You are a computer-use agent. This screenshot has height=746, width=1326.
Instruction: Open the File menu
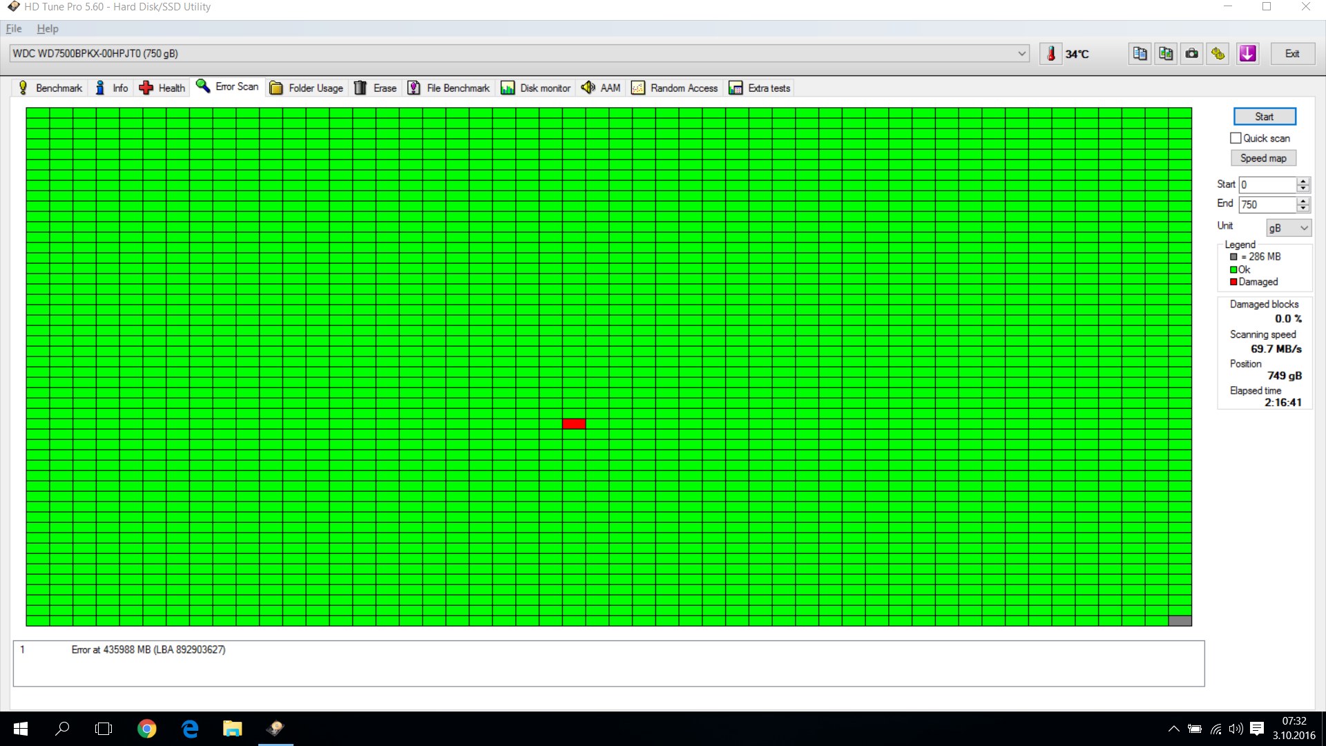click(14, 28)
